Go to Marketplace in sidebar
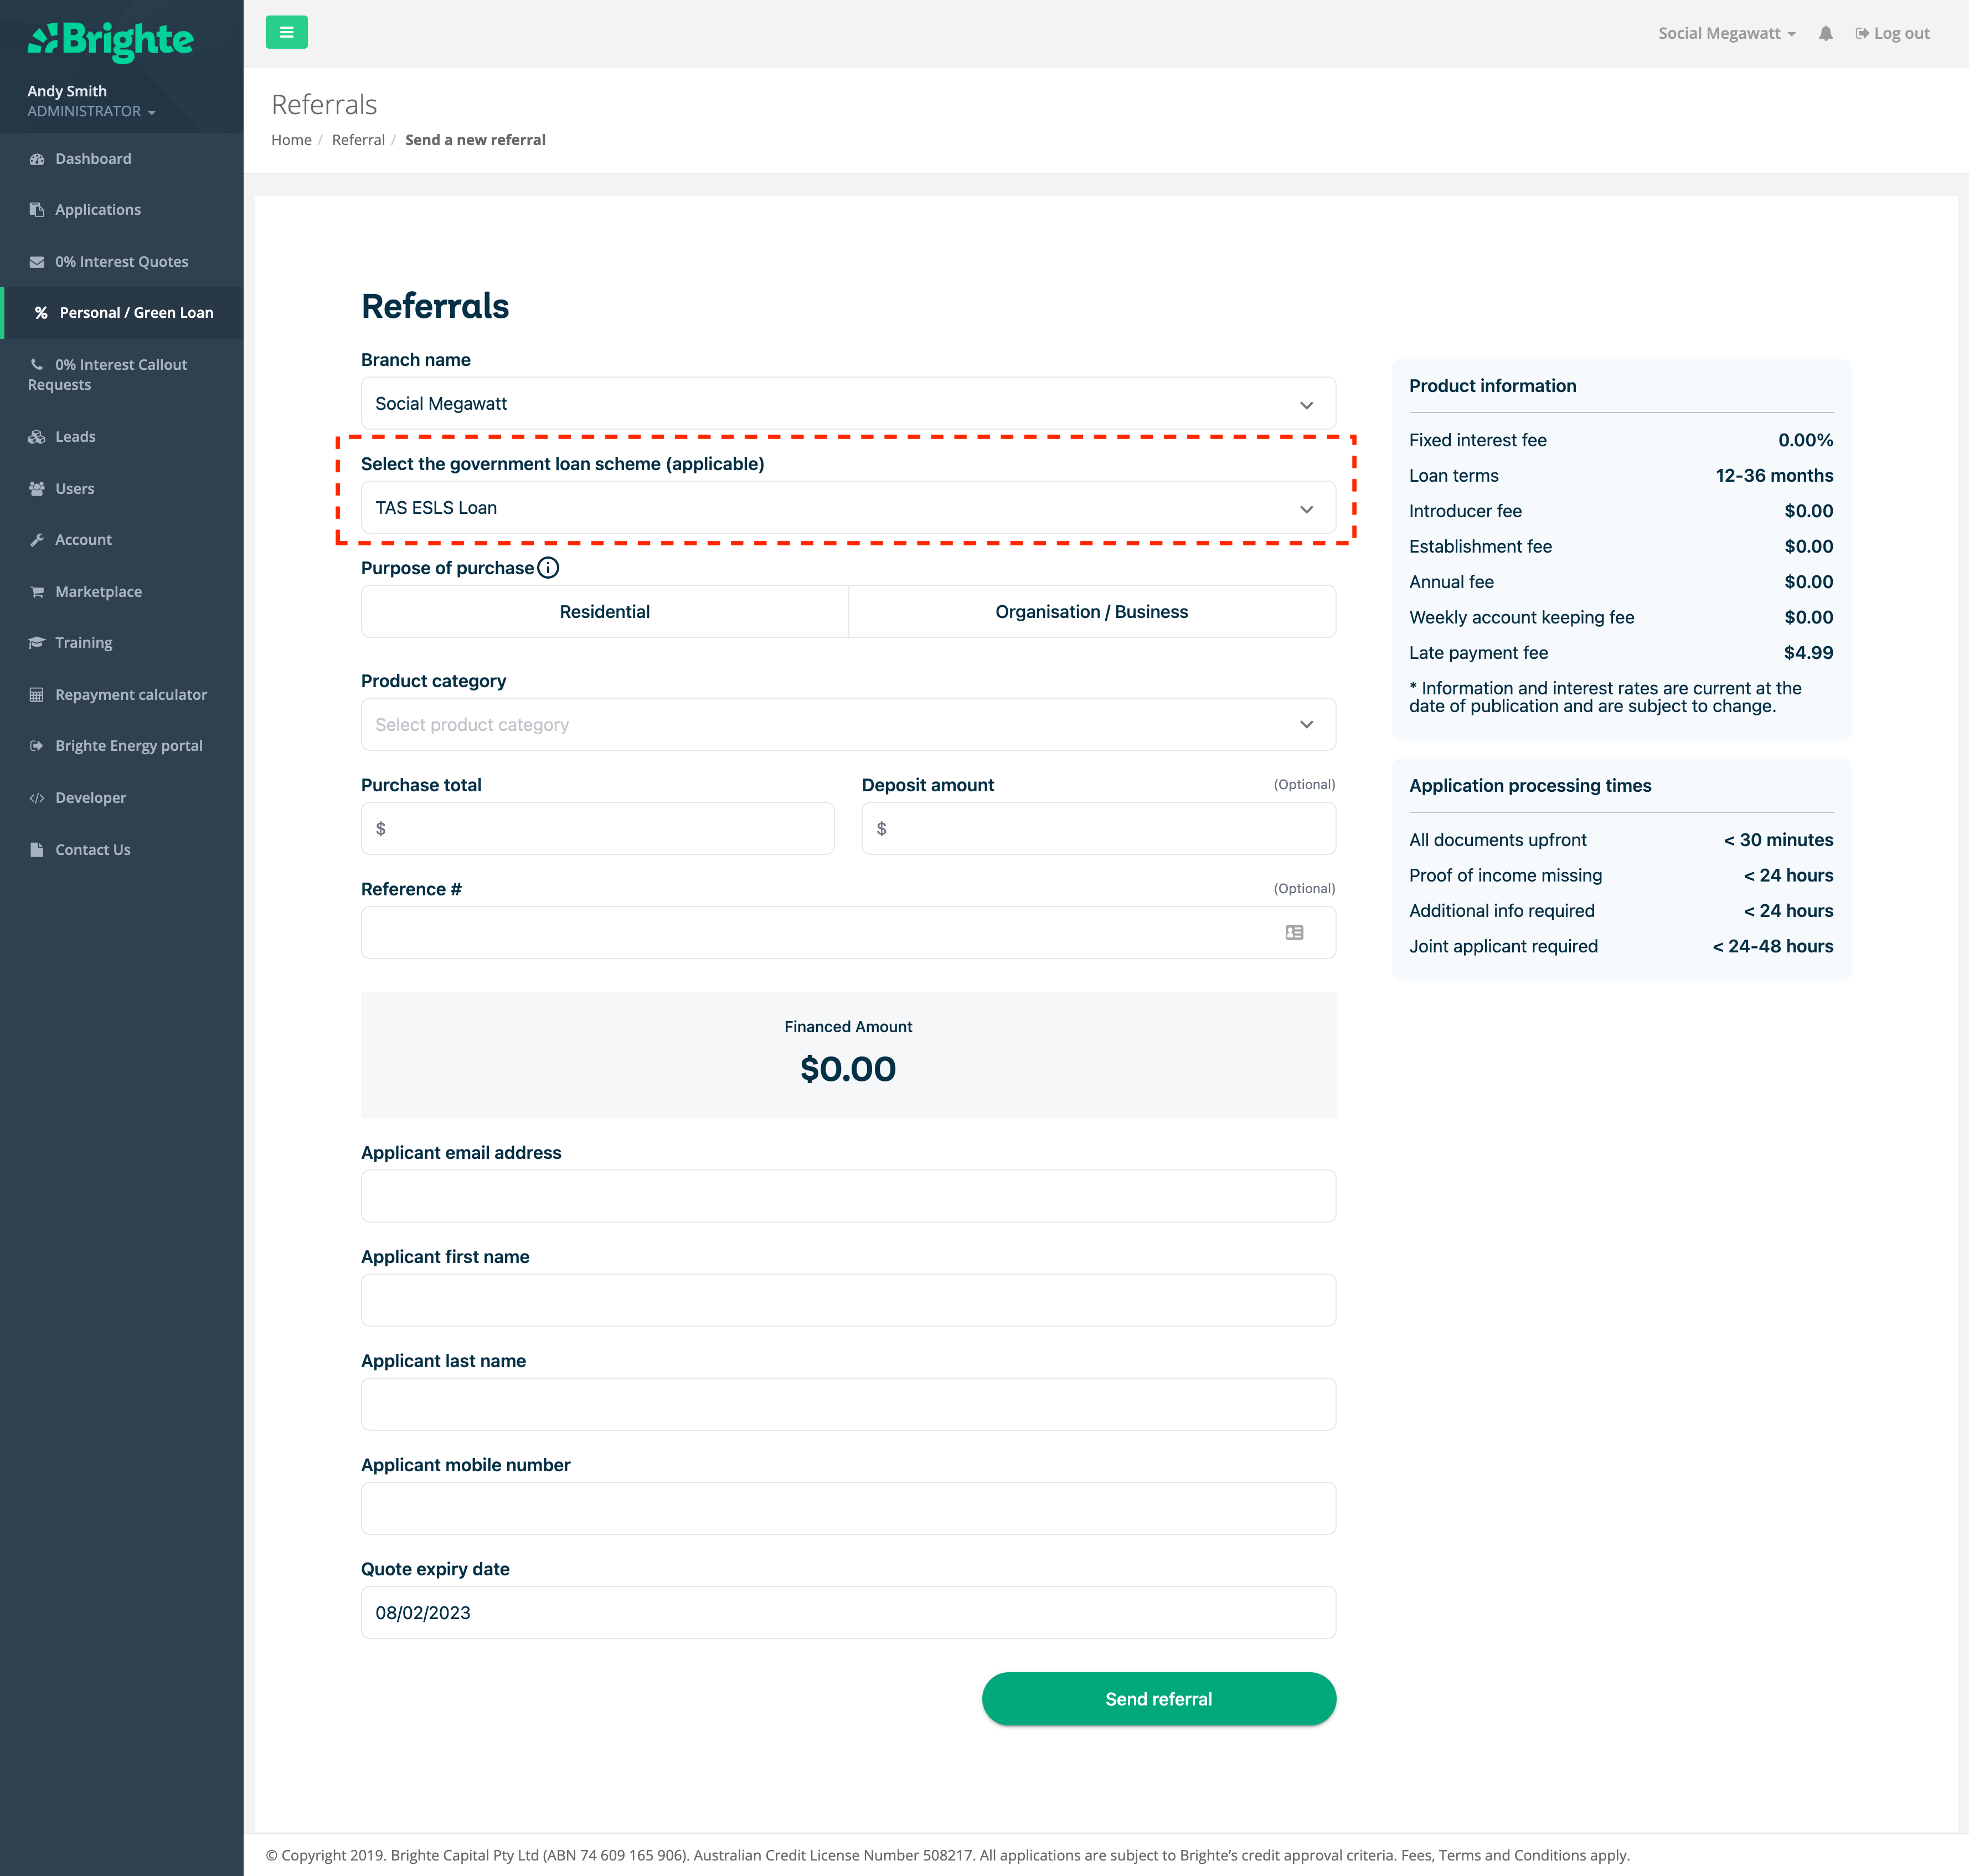Viewport: 1969px width, 1876px height. (98, 591)
